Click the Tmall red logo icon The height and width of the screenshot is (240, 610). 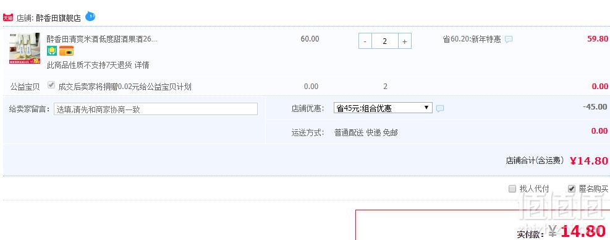pyautogui.click(x=8, y=18)
